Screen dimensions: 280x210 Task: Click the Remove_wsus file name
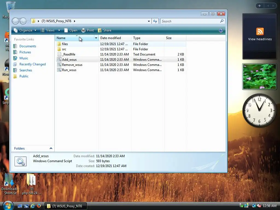tap(72, 65)
